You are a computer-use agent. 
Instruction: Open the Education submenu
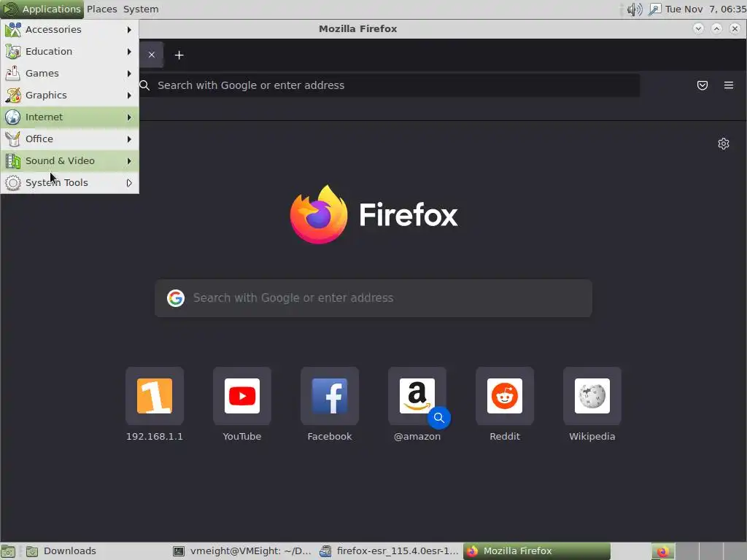tap(69, 52)
